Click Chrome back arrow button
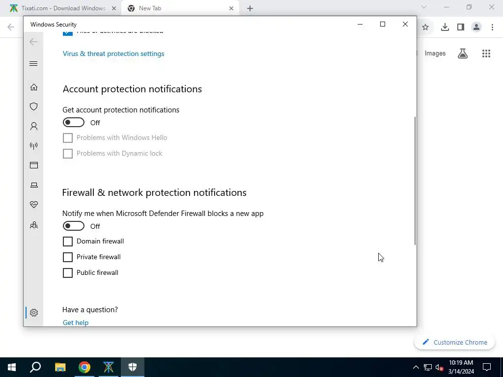The height and width of the screenshot is (377, 503). (11, 27)
